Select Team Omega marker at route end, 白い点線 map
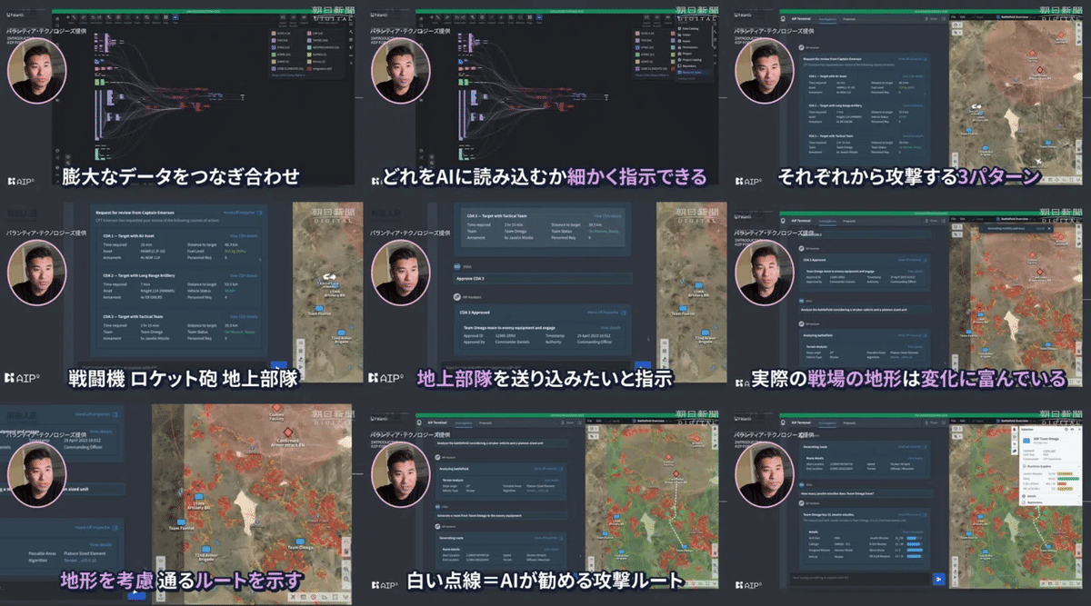 (684, 546)
